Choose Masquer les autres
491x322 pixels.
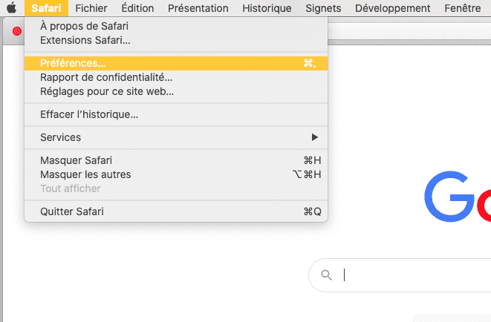coord(176,174)
